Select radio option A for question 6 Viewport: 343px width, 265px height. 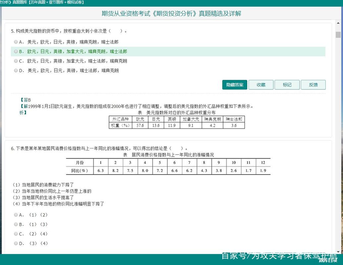point(16,215)
